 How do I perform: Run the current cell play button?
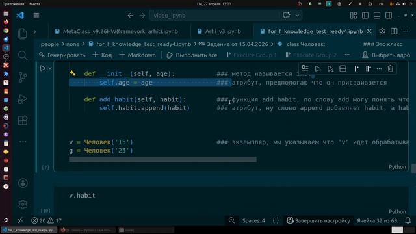[42, 68]
